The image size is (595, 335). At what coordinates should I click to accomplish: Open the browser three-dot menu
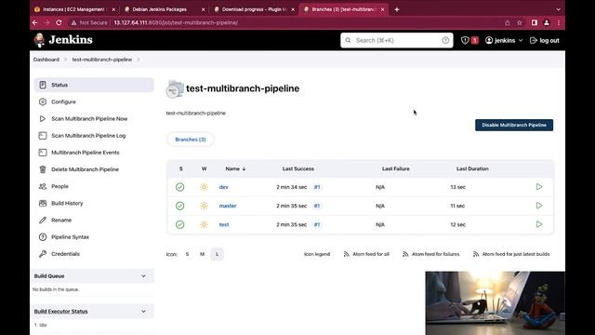(559, 22)
